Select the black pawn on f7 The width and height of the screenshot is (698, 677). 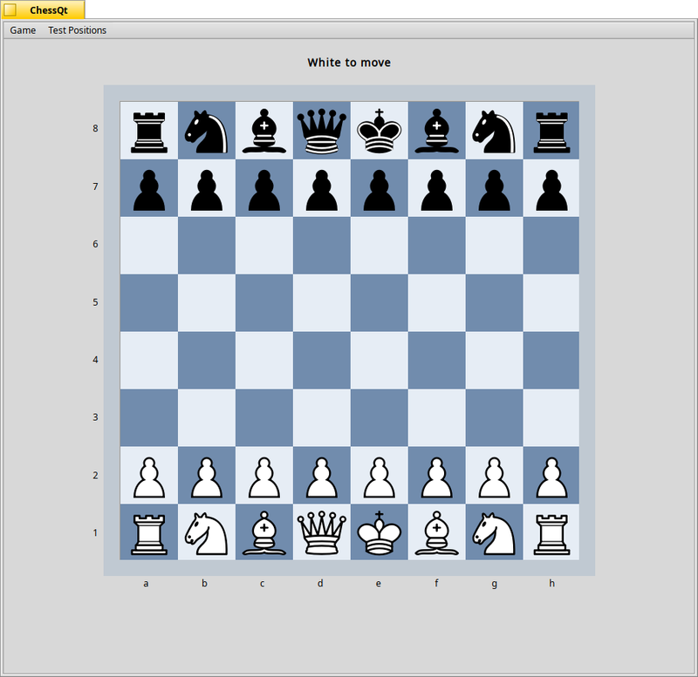[437, 188]
